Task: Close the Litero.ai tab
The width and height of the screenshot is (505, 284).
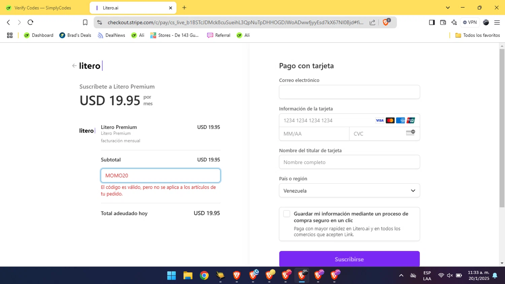Action: pyautogui.click(x=171, y=8)
